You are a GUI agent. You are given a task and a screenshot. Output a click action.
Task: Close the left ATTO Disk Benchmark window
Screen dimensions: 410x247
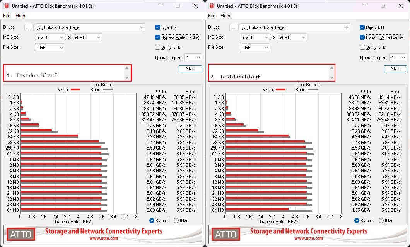pyautogui.click(x=196, y=6)
